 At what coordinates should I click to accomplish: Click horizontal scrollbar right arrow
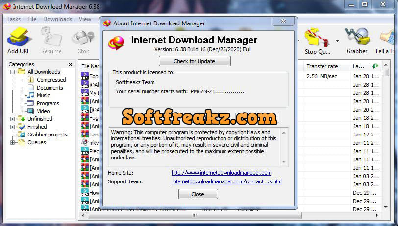click(377, 216)
